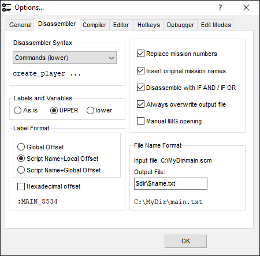Click the OK button
Viewport: 260px width, 256px height.
pos(185,241)
